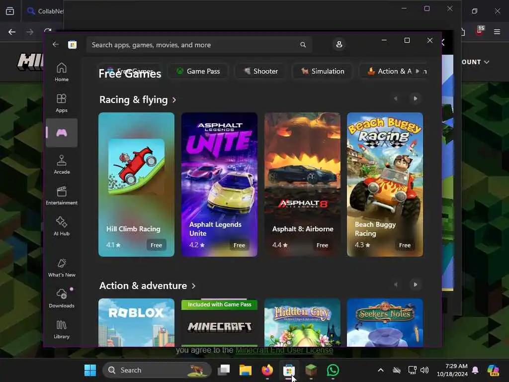Click Free button on Hill Climb Racing
The width and height of the screenshot is (509, 382).
pos(156,245)
